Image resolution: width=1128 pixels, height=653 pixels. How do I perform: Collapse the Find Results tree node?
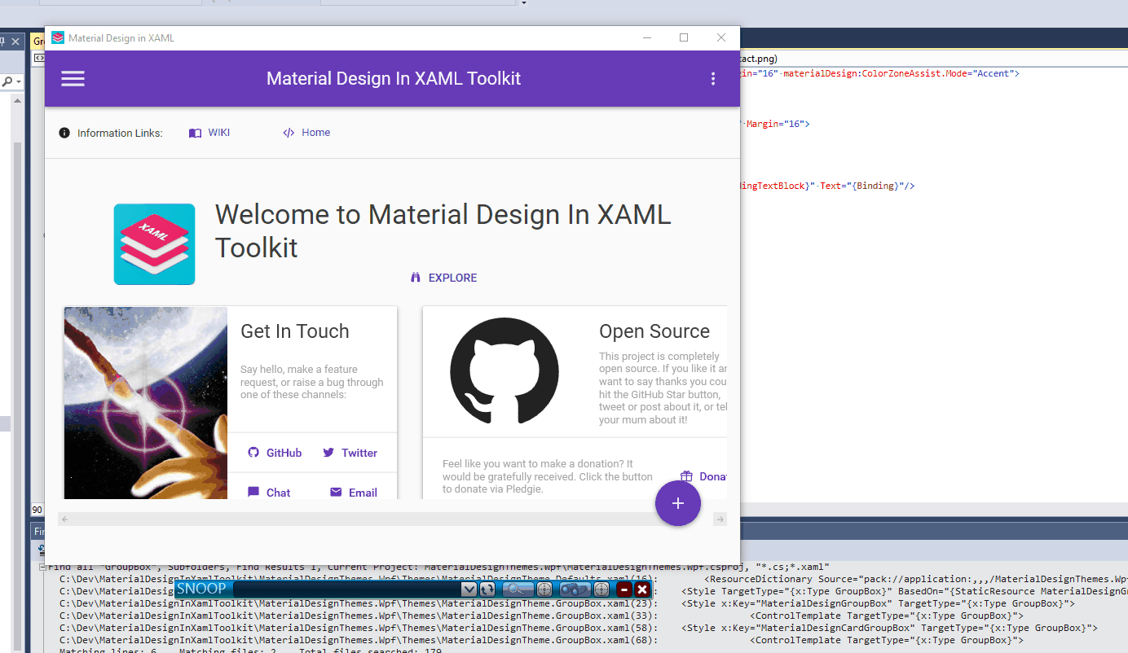(42, 568)
